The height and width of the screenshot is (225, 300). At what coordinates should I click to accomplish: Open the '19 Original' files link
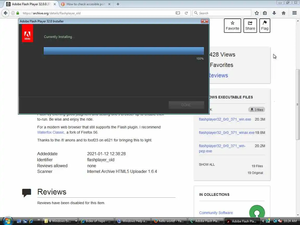pyautogui.click(x=255, y=173)
